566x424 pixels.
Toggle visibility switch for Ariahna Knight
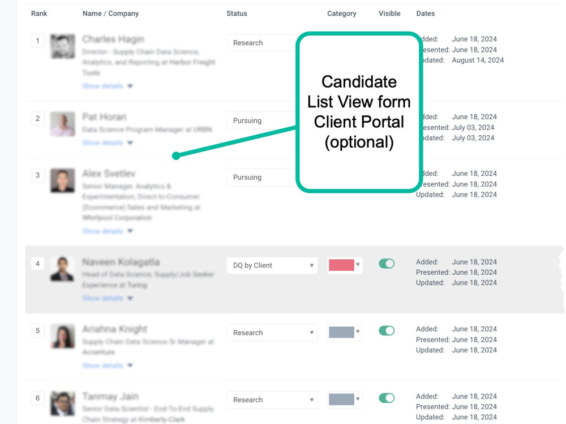(x=387, y=331)
